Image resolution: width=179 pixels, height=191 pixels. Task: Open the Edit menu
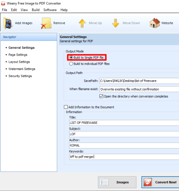14,10
